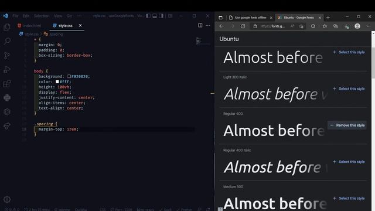Open the Selection menu
The height and width of the screenshot is (211, 375).
42,16
